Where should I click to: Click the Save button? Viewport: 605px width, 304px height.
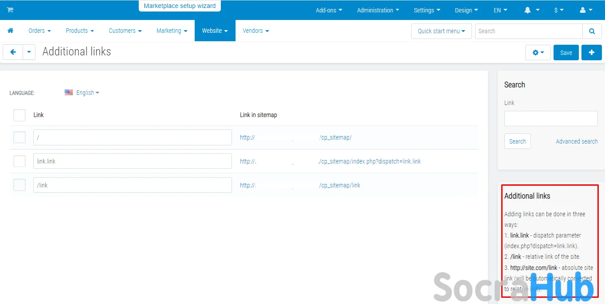(566, 52)
